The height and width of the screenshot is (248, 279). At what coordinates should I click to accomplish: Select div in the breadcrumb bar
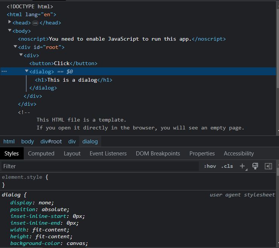[72, 141]
